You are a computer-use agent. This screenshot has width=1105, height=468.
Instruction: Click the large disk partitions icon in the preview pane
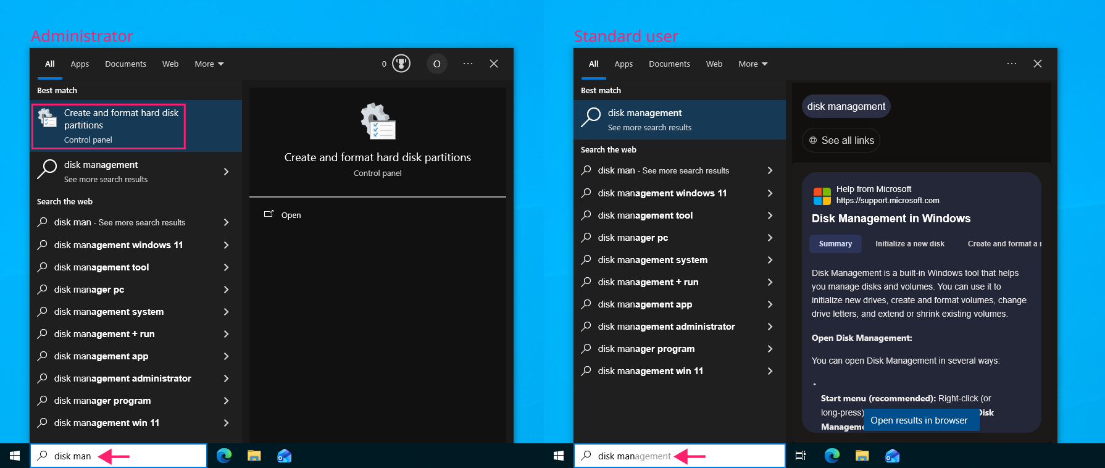(x=378, y=121)
